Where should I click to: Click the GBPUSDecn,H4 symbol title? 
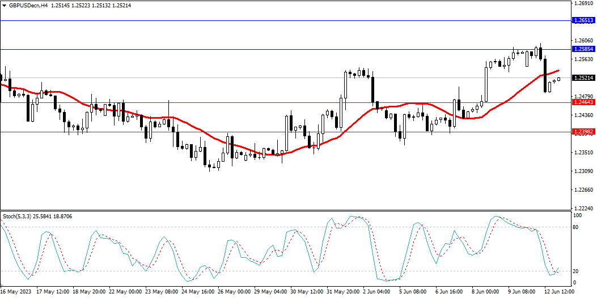click(x=28, y=6)
